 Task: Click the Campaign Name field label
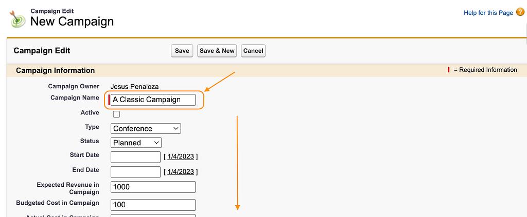click(75, 97)
